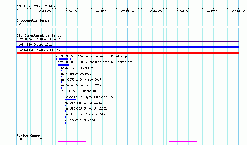
Task: Click the chr6:72043501..72044300 region label
Action: 36,6
